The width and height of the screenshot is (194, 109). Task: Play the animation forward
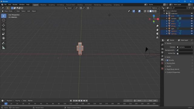pos(82,101)
